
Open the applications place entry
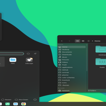tap(72, 67)
